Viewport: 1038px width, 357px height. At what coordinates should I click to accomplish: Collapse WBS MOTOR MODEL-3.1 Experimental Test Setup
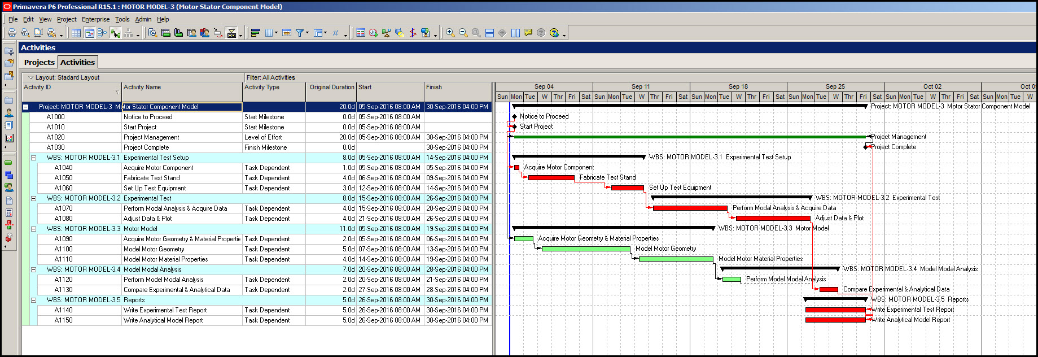[34, 158]
